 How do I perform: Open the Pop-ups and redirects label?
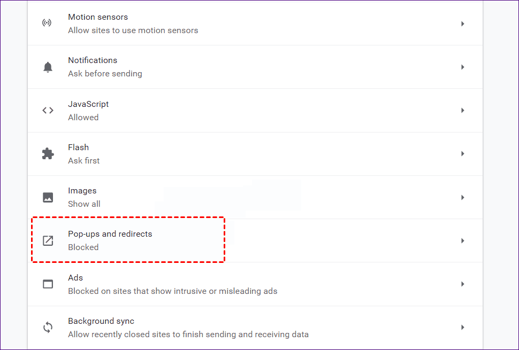click(110, 234)
